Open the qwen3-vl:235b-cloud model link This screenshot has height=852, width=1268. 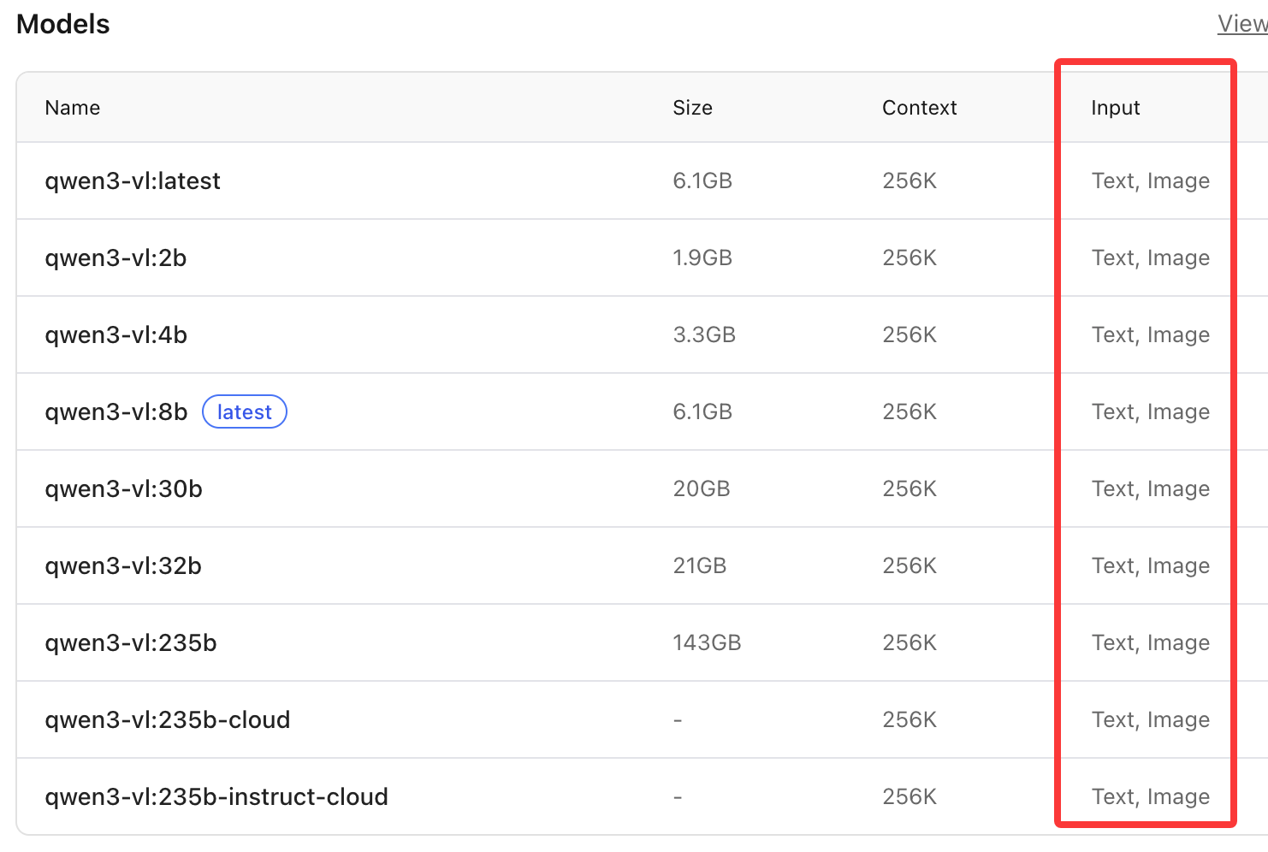point(168,720)
